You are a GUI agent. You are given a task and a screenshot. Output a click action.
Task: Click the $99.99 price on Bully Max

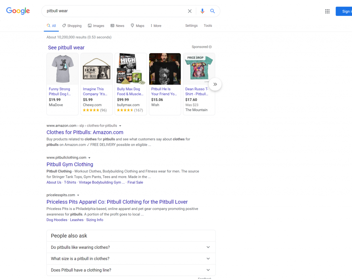click(123, 100)
